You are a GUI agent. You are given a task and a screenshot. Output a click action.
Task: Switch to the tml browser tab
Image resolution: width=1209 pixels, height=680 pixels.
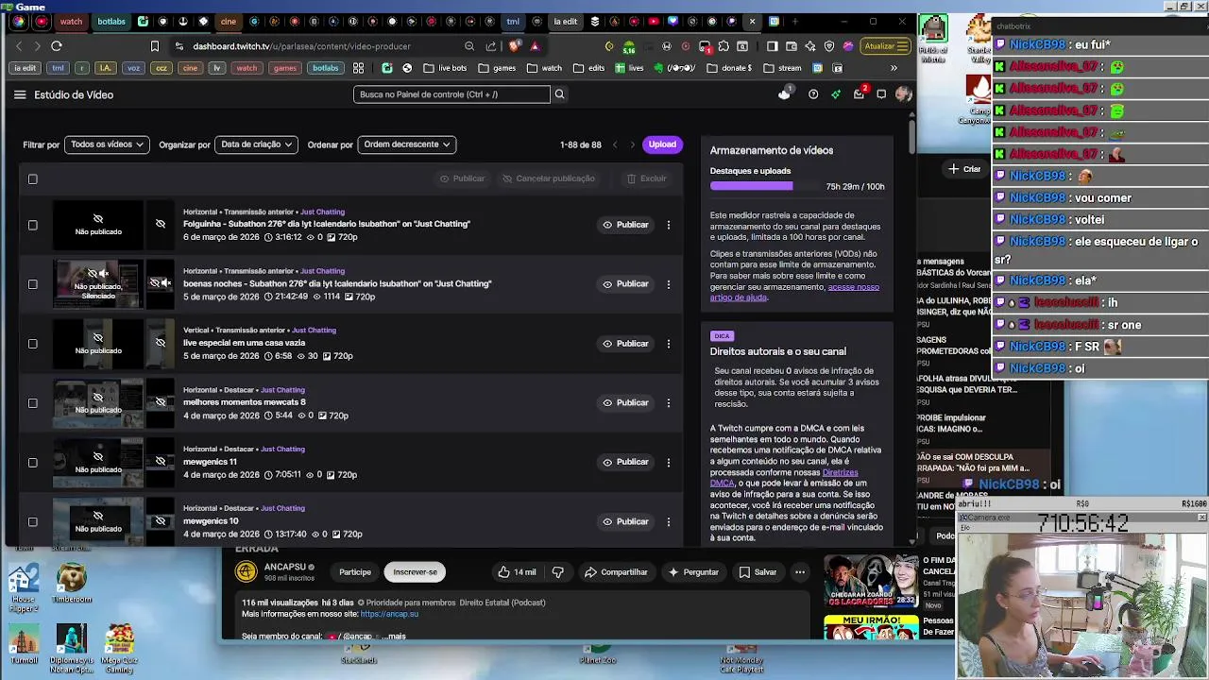pyautogui.click(x=513, y=21)
